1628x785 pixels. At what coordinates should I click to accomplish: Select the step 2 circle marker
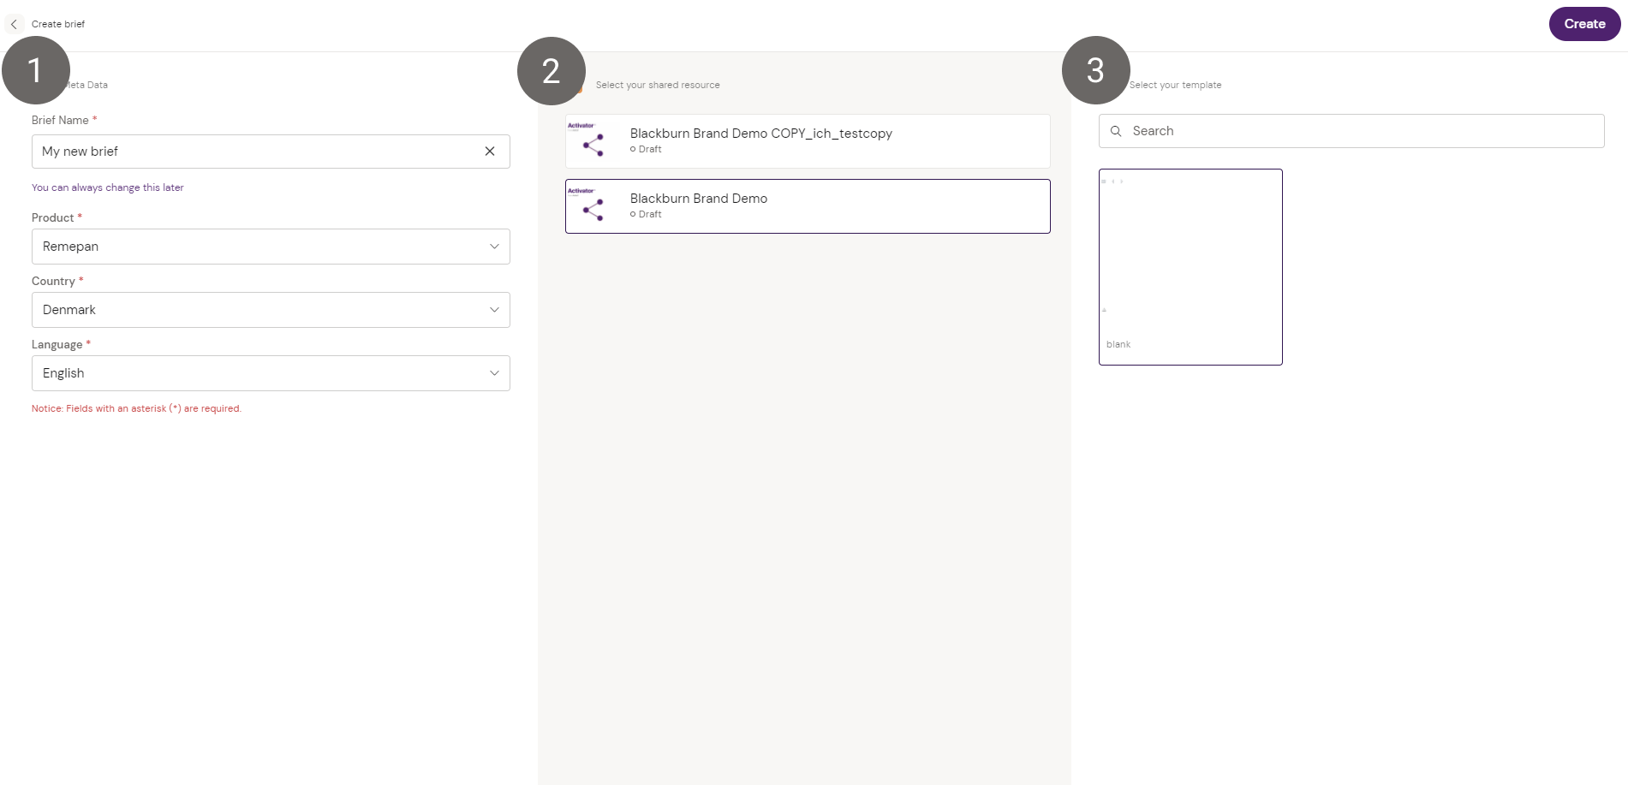click(x=552, y=71)
